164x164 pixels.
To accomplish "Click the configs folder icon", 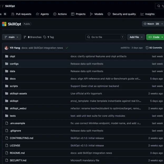I will (x=7, y=64).
